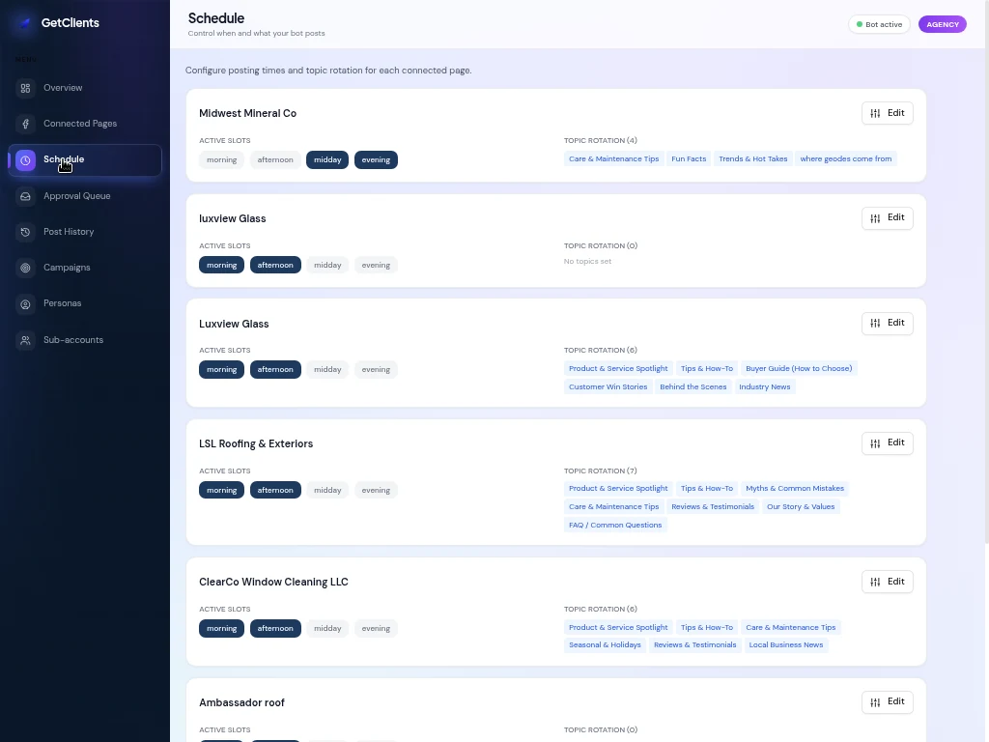
Task: Click the Local Business News topic
Action: point(786,644)
